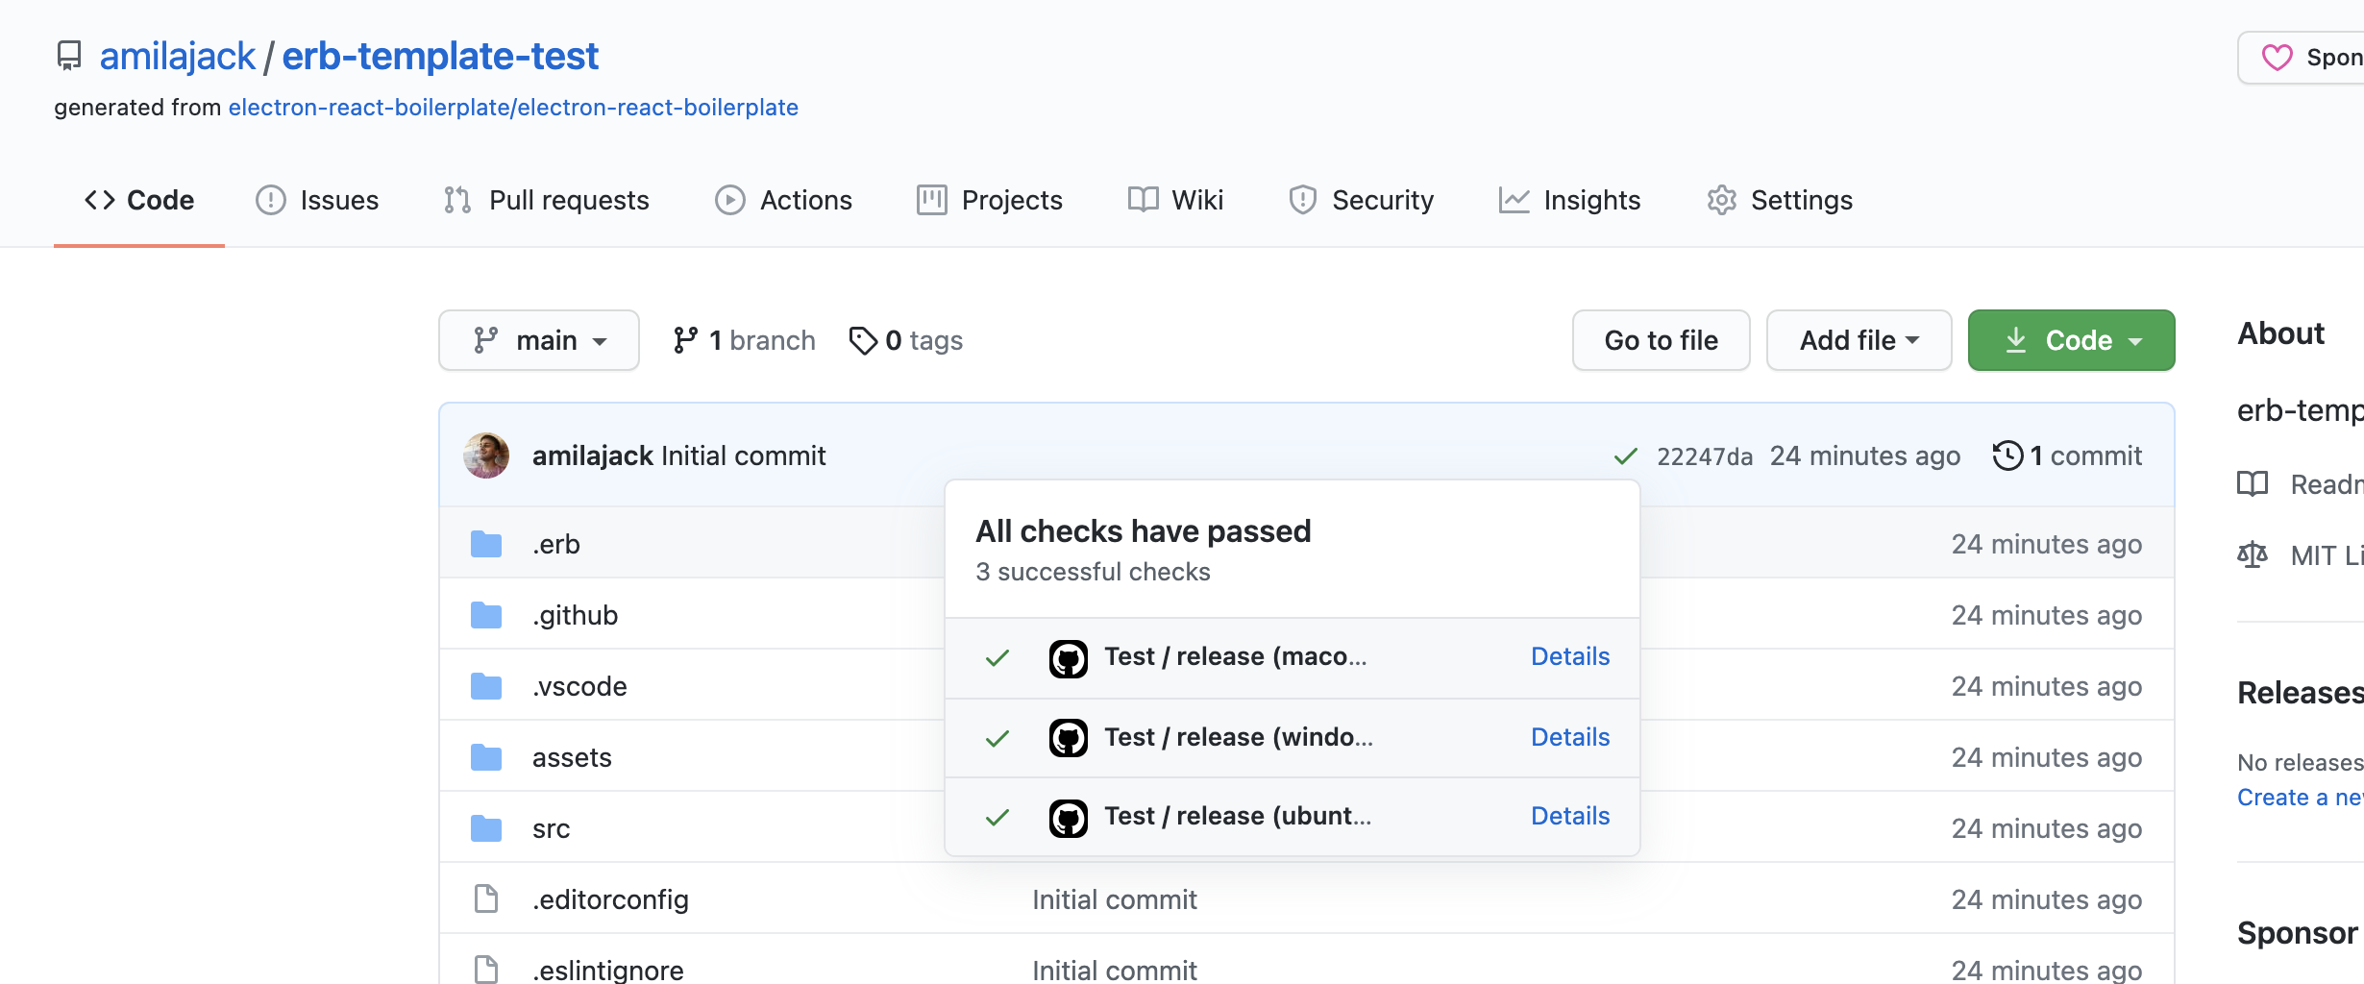This screenshot has height=984, width=2364.
Task: Click the green checkmark next to 22247da
Action: 1625,455
